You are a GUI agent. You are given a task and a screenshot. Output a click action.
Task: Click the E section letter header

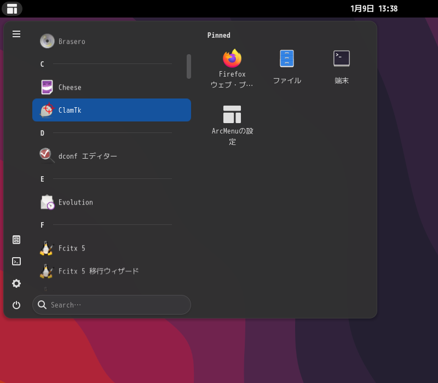point(42,179)
